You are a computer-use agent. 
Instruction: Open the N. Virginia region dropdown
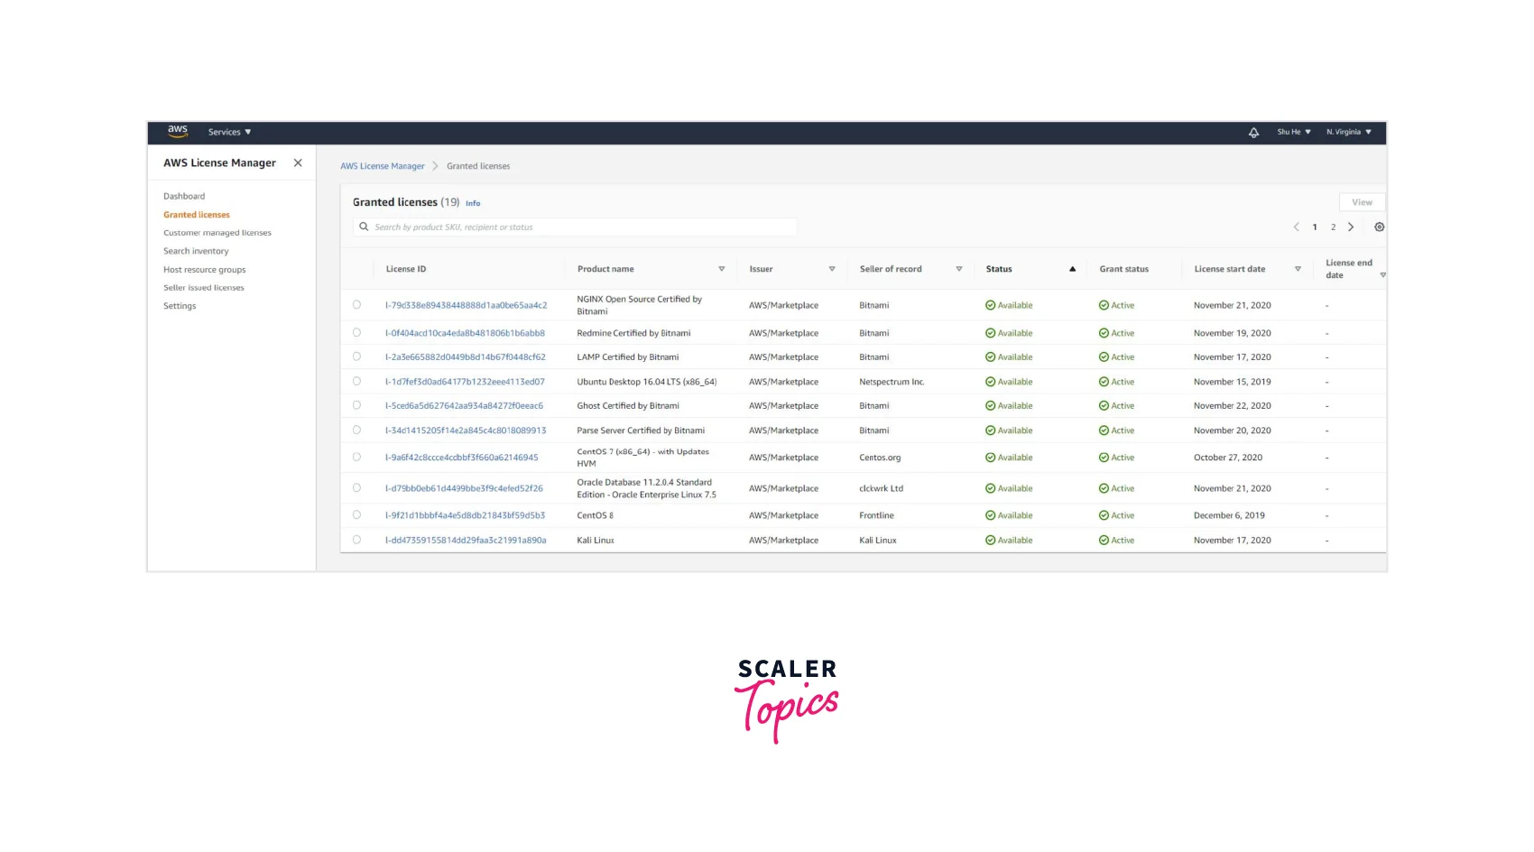pyautogui.click(x=1348, y=133)
